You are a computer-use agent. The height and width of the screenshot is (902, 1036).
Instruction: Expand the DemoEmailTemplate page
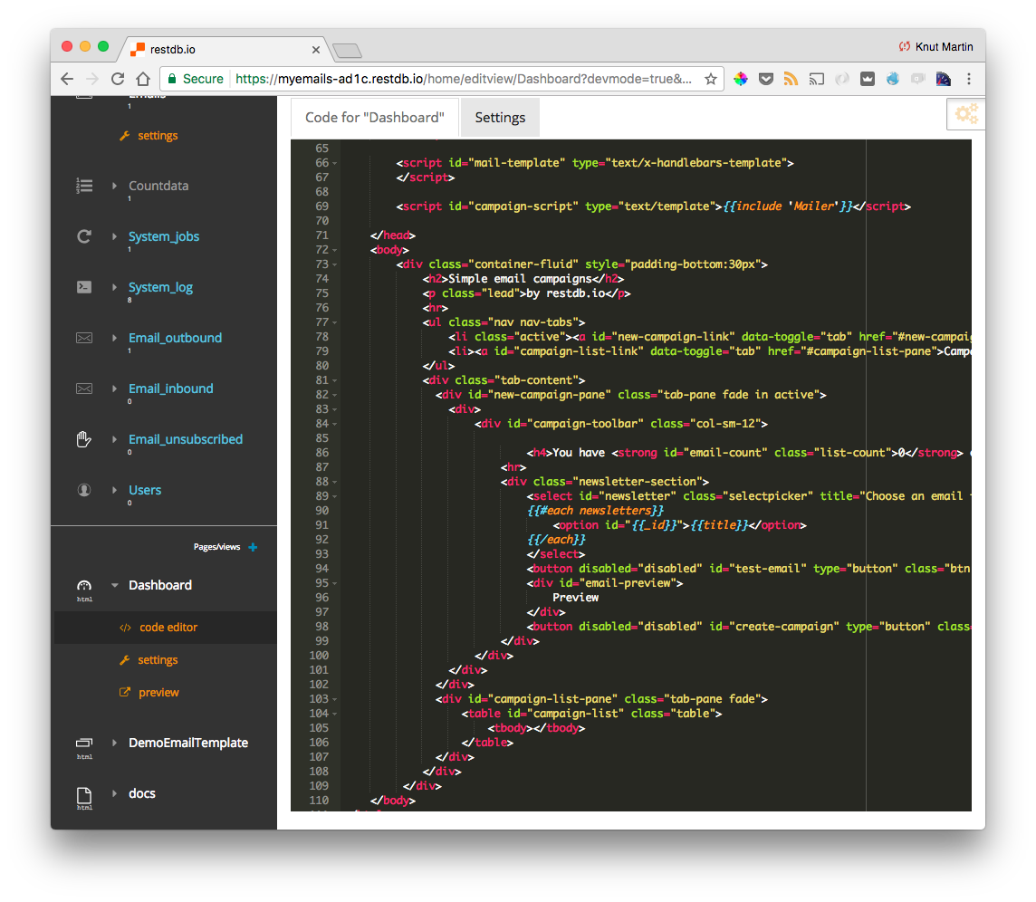pos(114,743)
